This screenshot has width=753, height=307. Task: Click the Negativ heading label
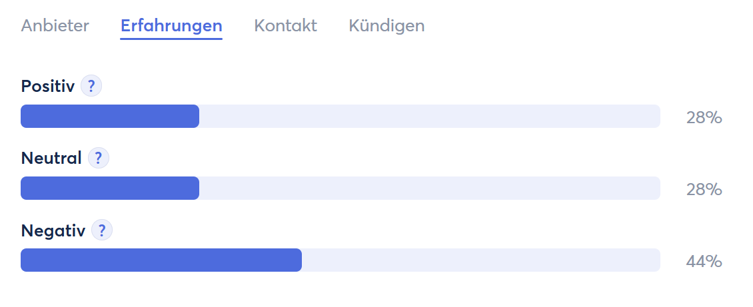(x=53, y=230)
